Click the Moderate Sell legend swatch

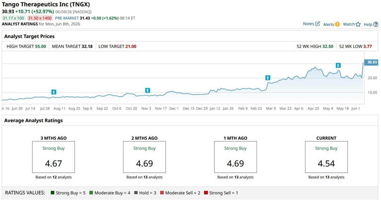coord(162,193)
